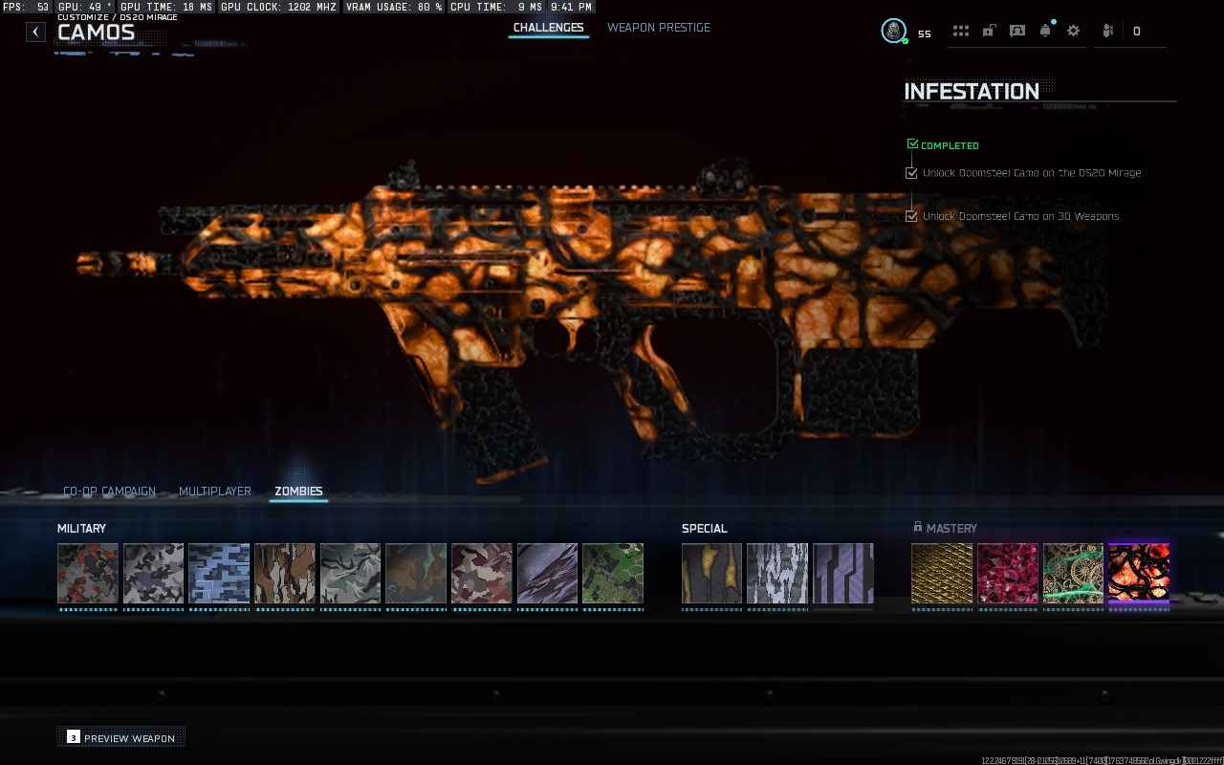Open the theater vault icon
The height and width of the screenshot is (765, 1224).
click(x=1016, y=31)
